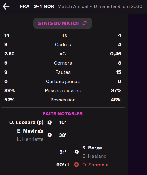
Task: Open the STATS DU MATCH button
Action: click(63, 23)
